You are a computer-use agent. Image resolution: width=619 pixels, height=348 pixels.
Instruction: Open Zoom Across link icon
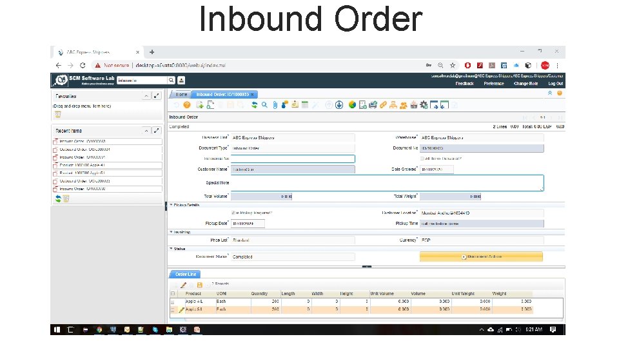click(x=383, y=105)
